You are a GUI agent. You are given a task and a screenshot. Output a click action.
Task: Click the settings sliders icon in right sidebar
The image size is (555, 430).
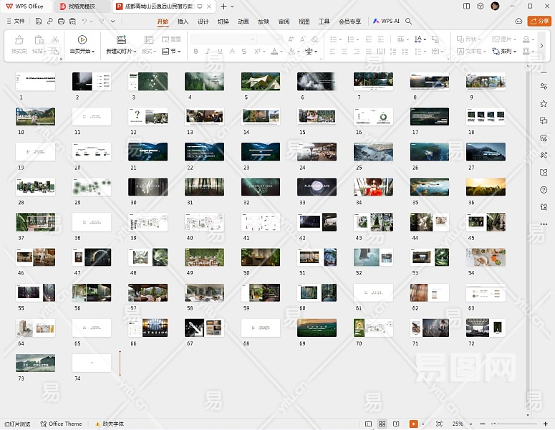tap(544, 86)
